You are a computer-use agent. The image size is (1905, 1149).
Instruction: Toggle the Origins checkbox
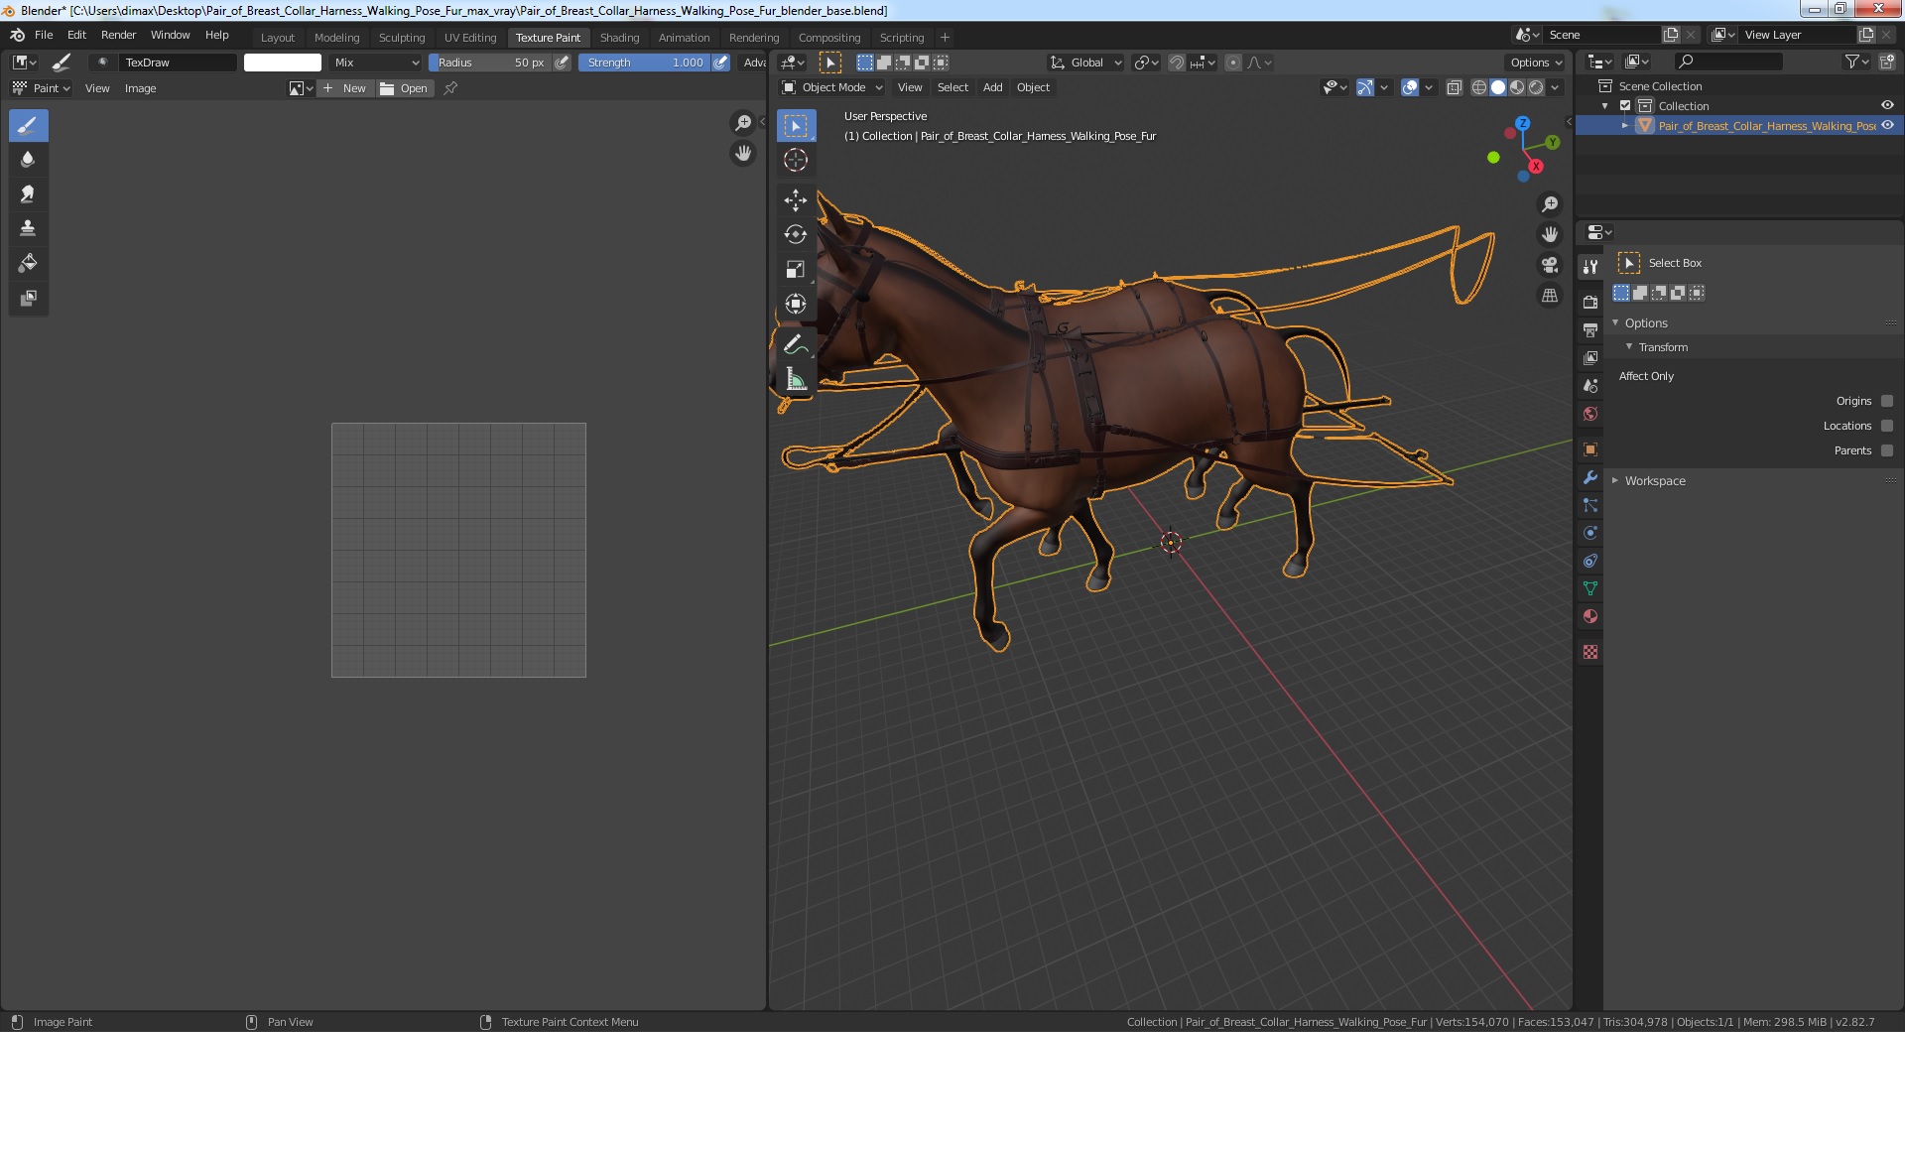click(x=1887, y=401)
